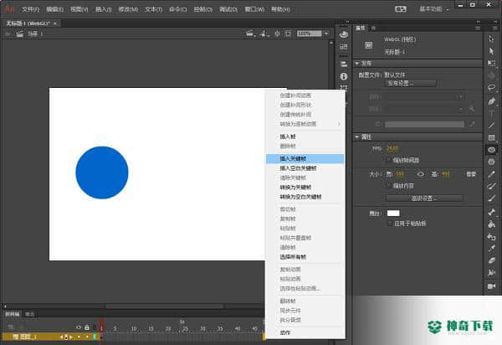The height and width of the screenshot is (345, 502).
Task: Open the collapsed Color panel icon
Action: pyautogui.click(x=344, y=34)
